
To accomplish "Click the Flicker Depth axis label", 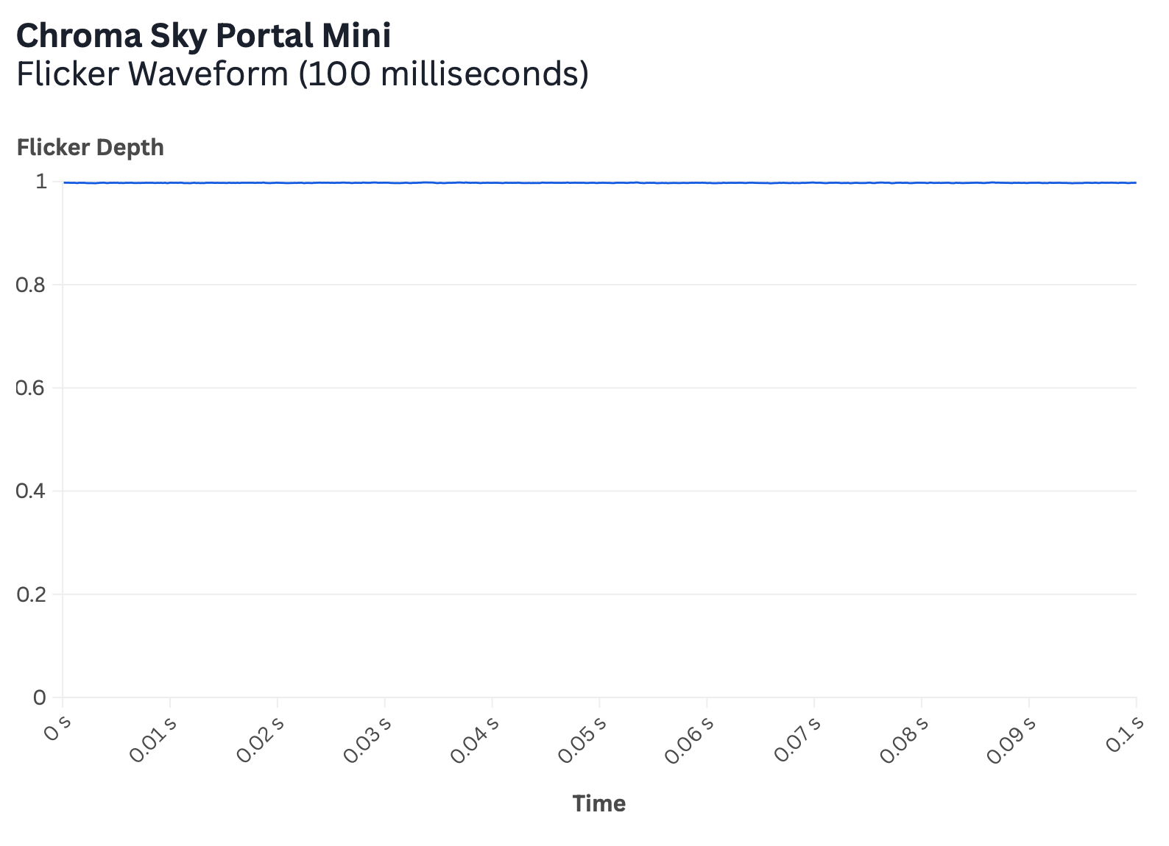I will pos(91,147).
